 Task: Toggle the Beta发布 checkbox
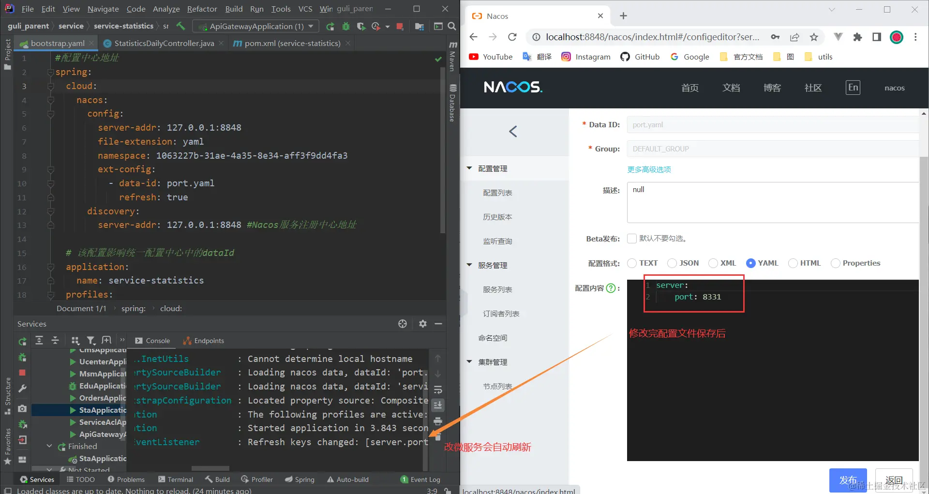[x=632, y=239]
